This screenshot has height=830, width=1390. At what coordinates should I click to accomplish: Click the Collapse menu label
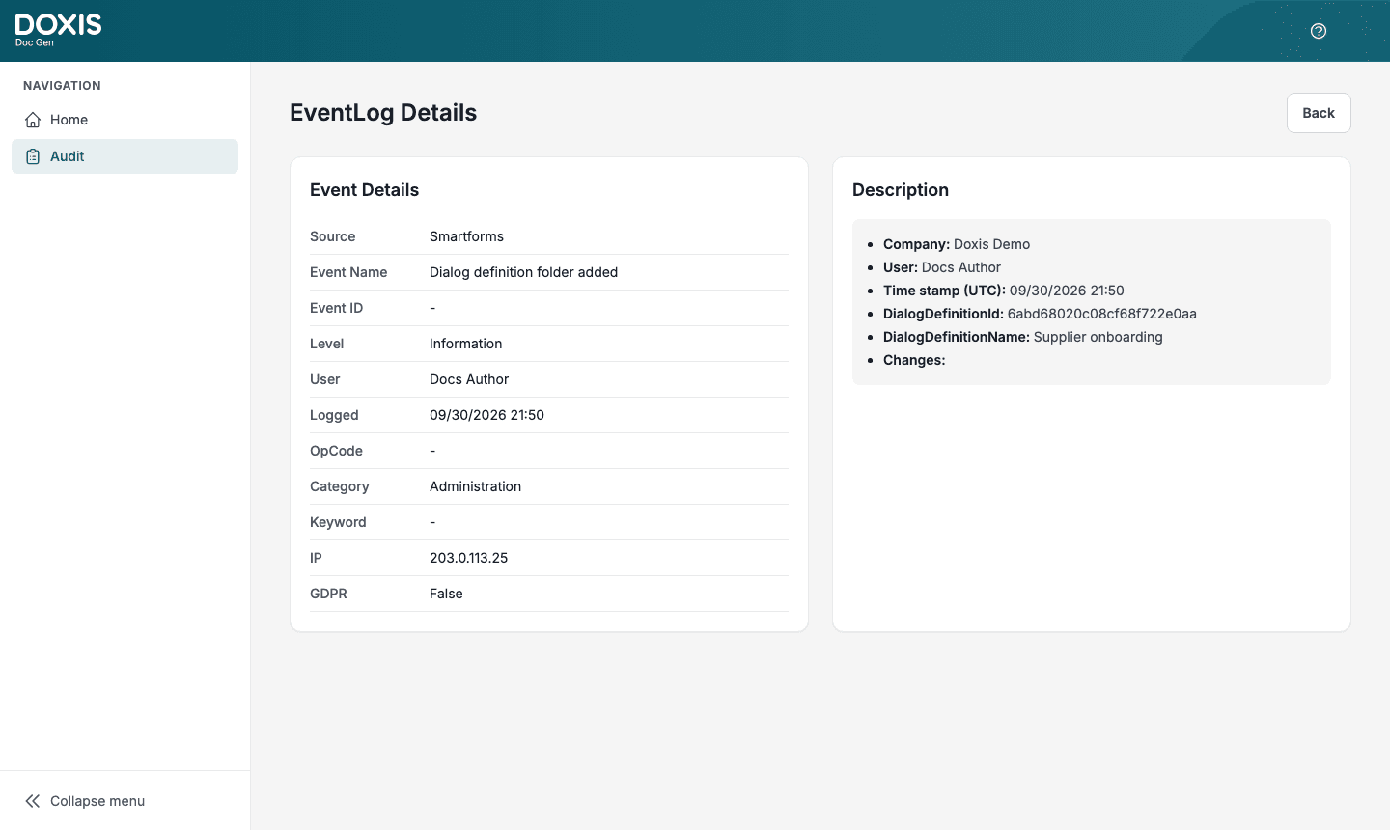pos(97,801)
